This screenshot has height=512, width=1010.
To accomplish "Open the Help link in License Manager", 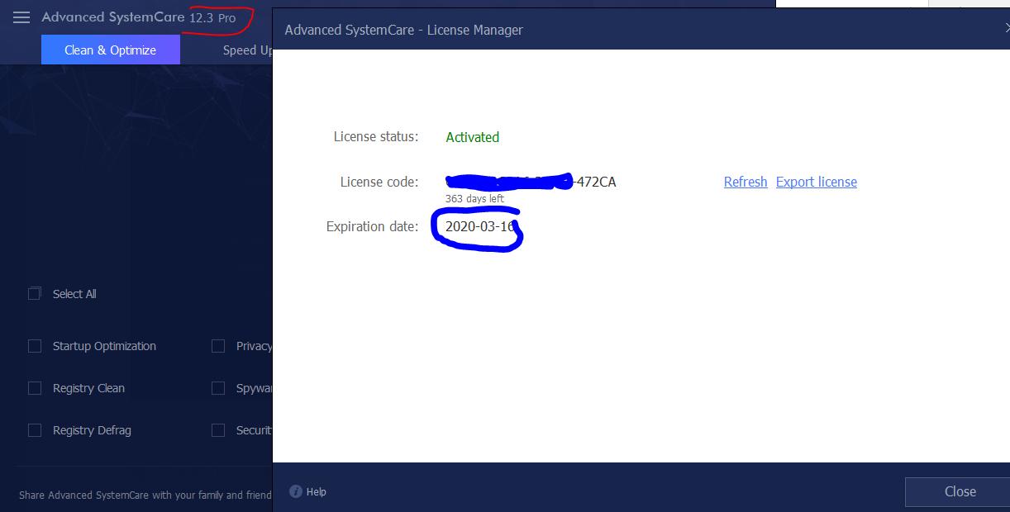I will (x=316, y=491).
